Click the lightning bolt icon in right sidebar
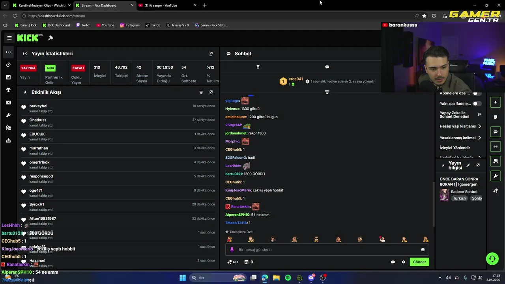This screenshot has height=284, width=505. (x=496, y=103)
